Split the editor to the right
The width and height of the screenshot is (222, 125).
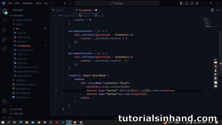[x=212, y=10]
